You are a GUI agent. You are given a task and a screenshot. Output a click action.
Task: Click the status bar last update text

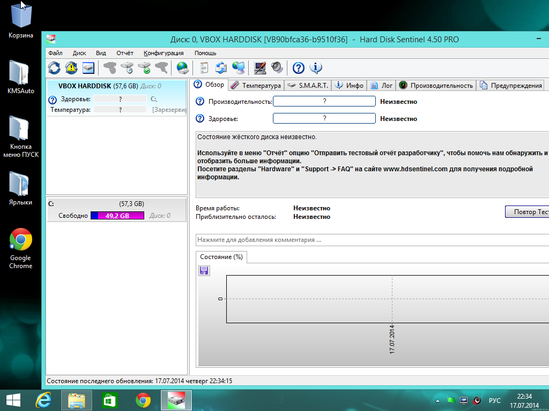tap(139, 381)
